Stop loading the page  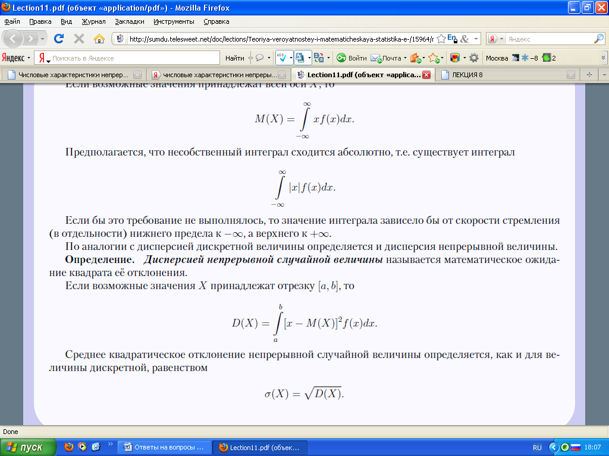coord(79,39)
